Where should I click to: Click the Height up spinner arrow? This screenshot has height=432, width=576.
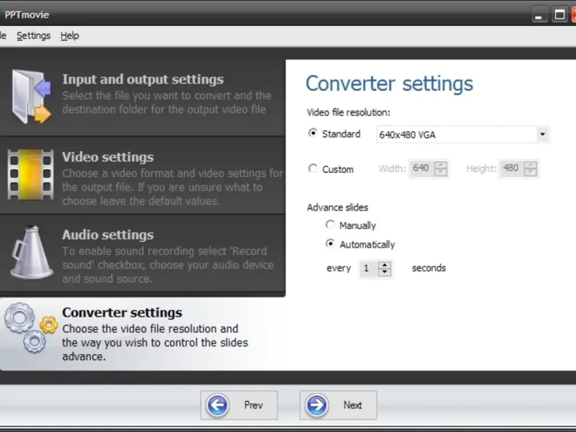[531, 165]
